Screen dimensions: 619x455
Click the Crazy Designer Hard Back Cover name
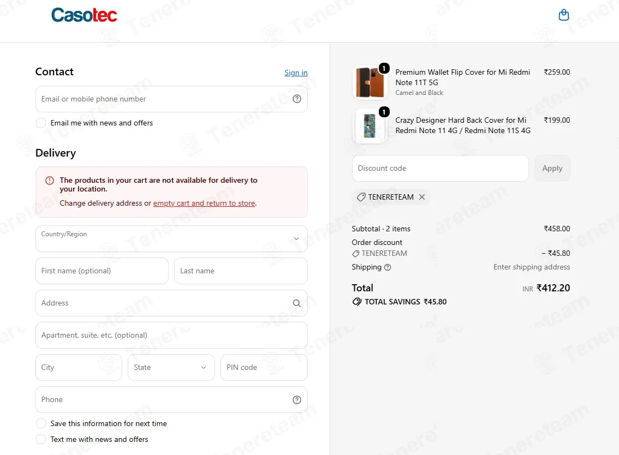click(x=463, y=125)
